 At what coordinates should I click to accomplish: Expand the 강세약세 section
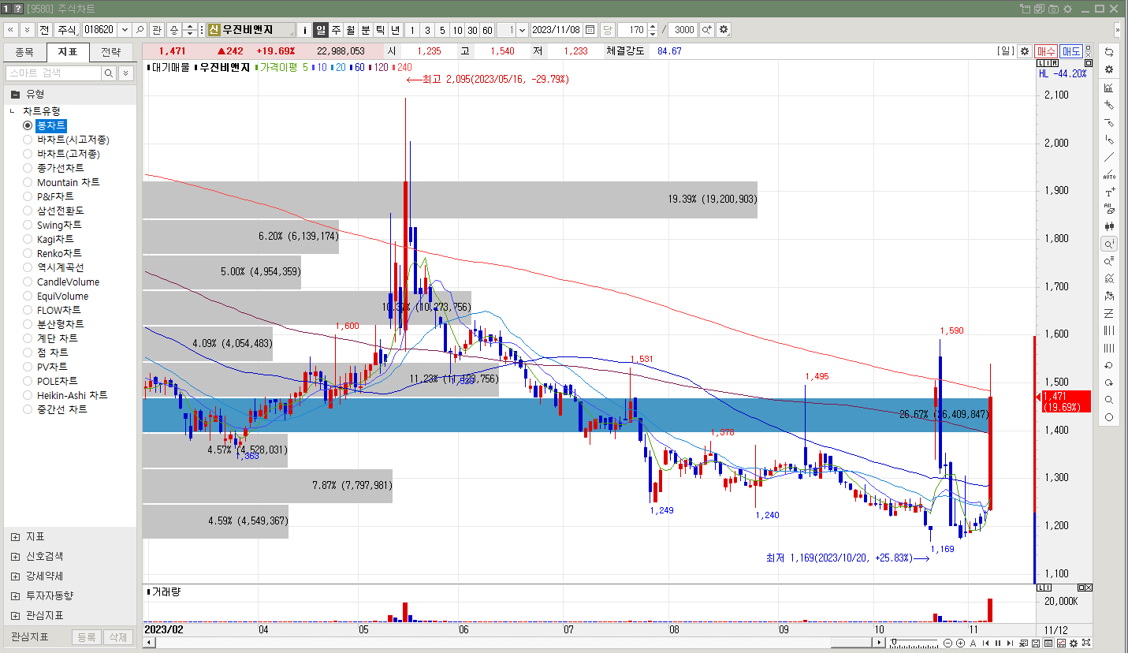tap(15, 576)
